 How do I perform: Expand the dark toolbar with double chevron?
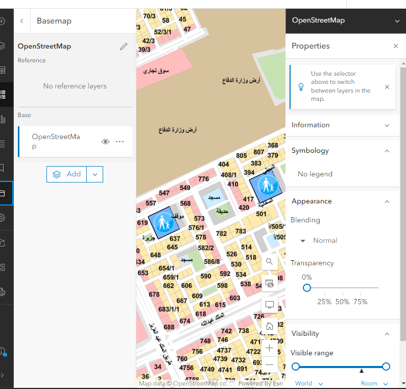coord(2,375)
